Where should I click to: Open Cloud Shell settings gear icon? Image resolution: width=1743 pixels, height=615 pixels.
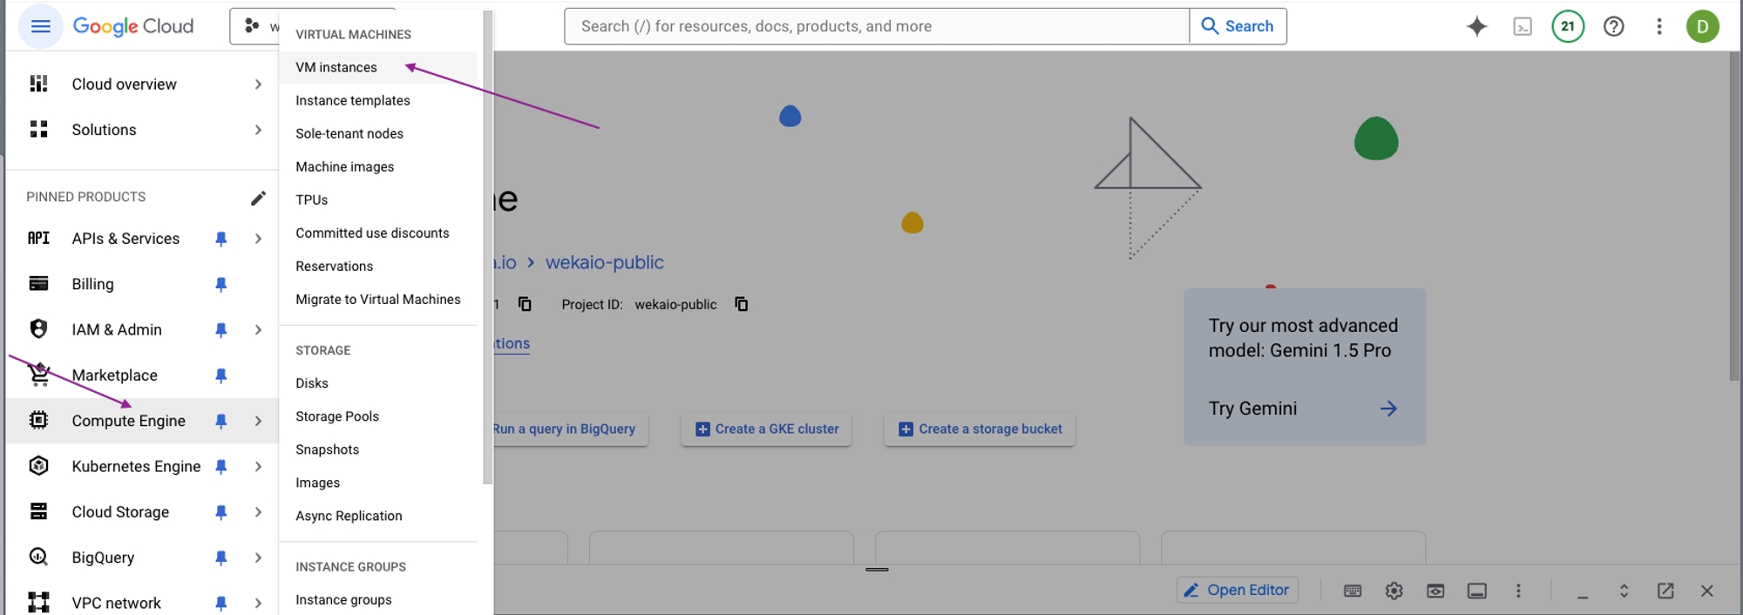click(x=1394, y=591)
